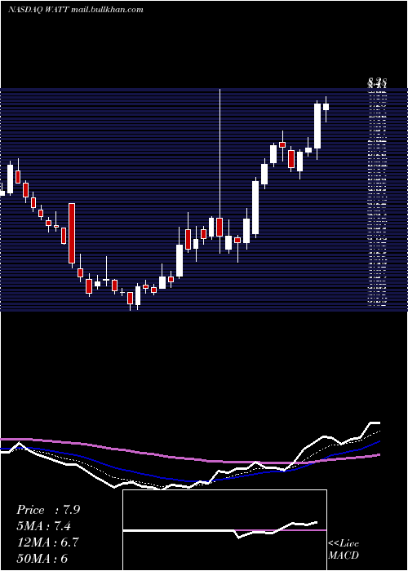Click the 'Price : 7.9' value text

(x=48, y=510)
